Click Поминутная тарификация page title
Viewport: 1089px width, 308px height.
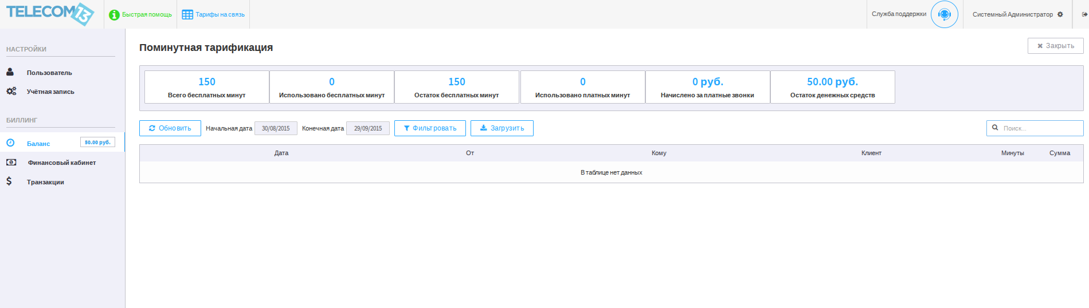[x=206, y=48]
